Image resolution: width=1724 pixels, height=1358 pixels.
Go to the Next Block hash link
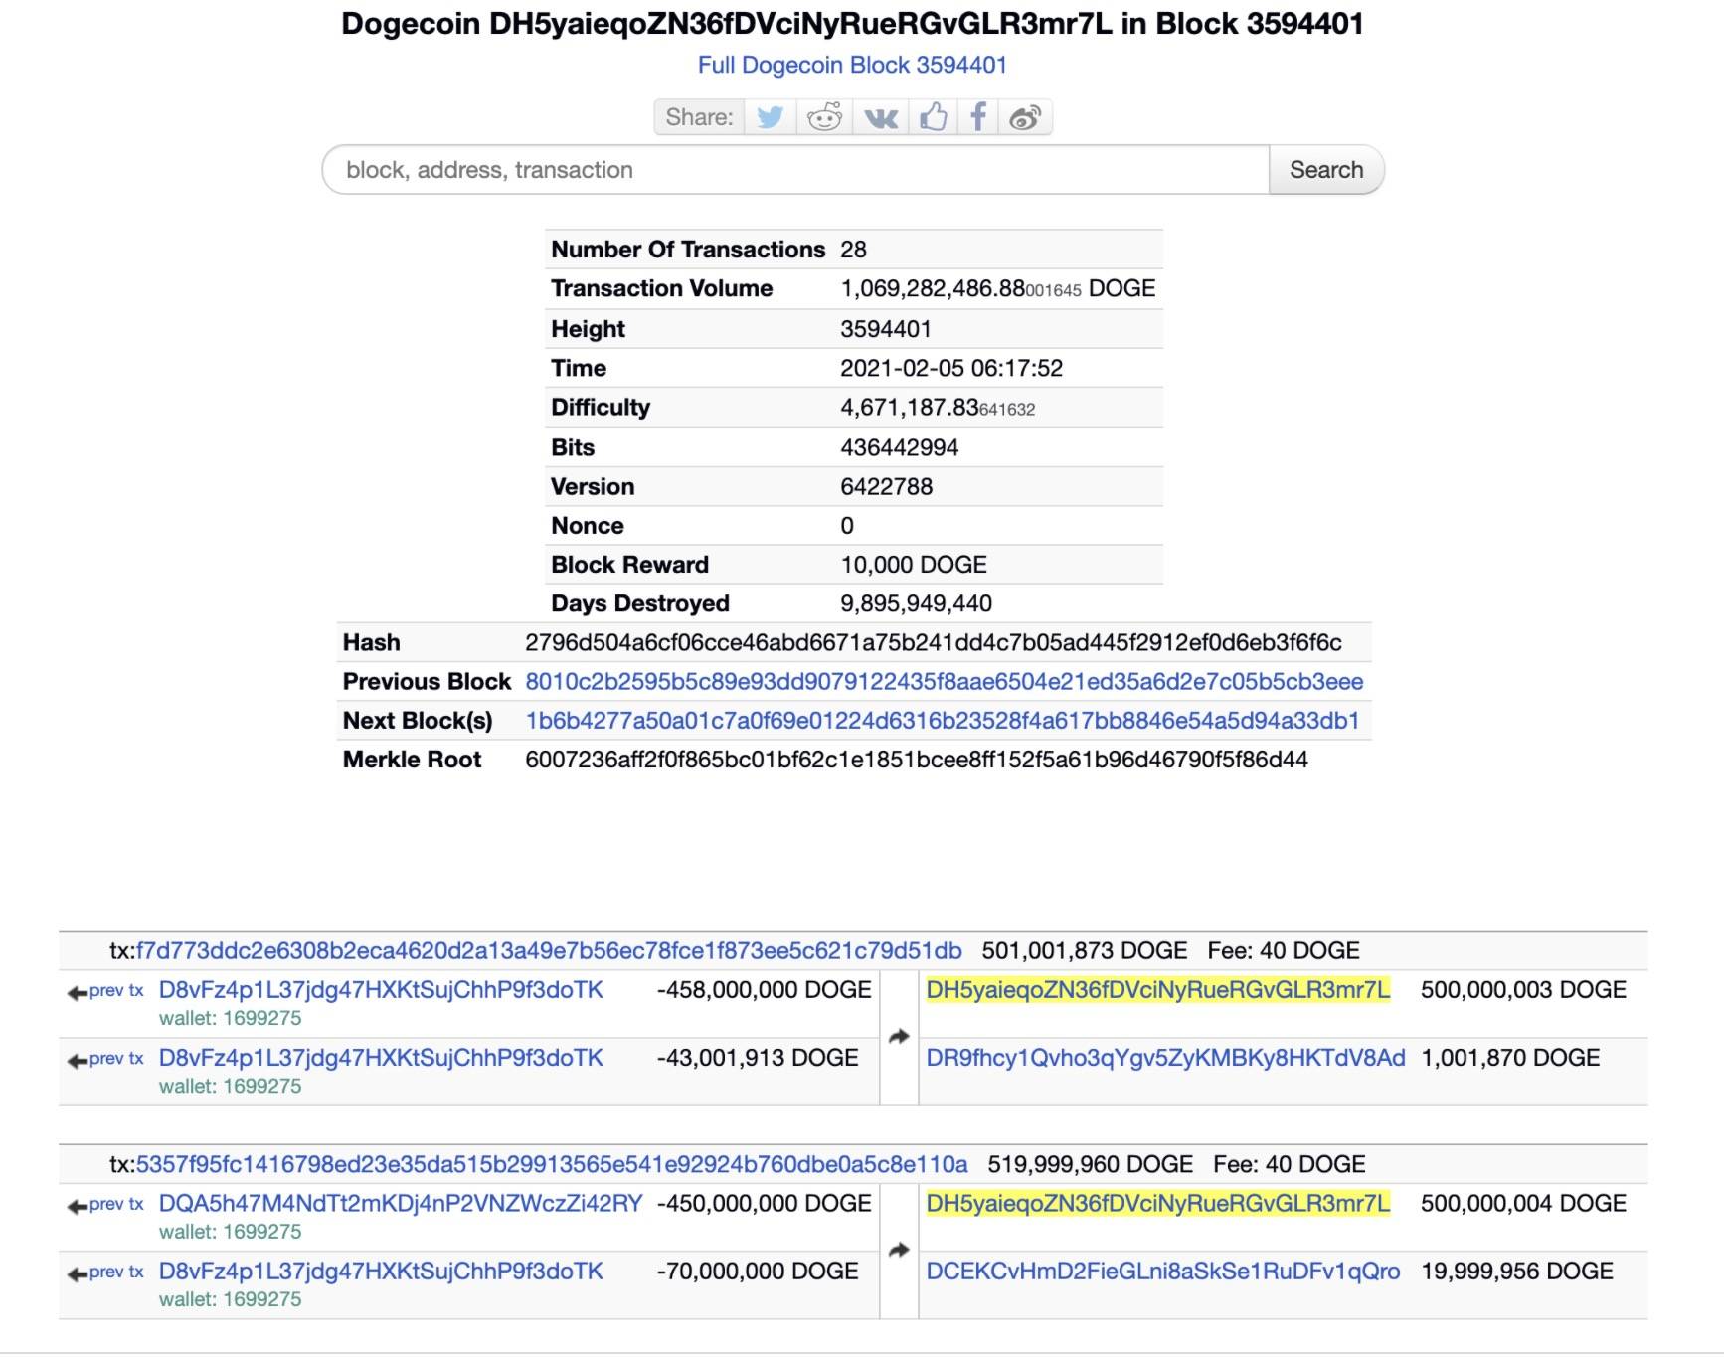(x=942, y=721)
